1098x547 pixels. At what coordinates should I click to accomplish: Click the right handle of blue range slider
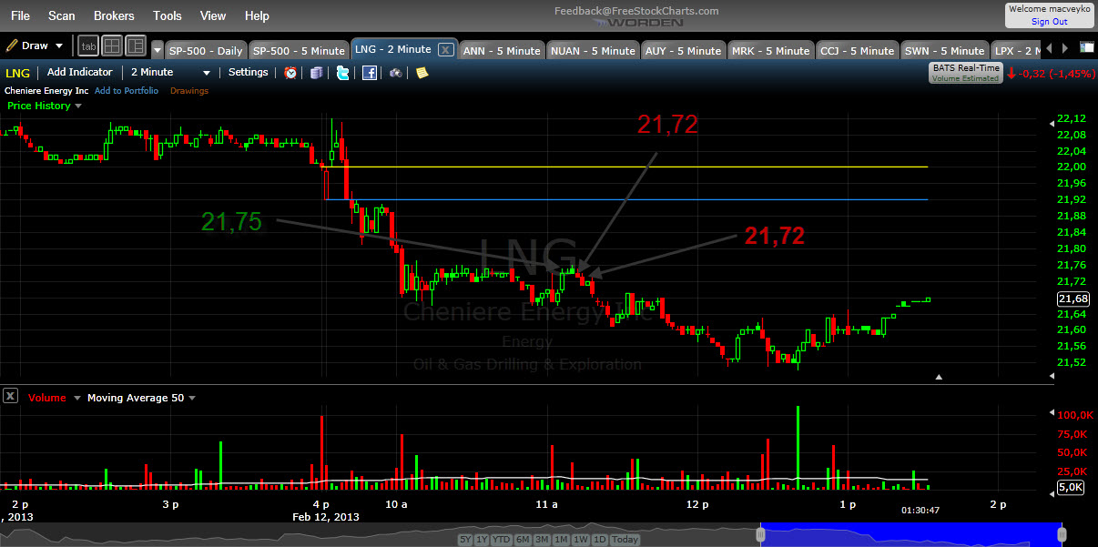tap(1060, 536)
